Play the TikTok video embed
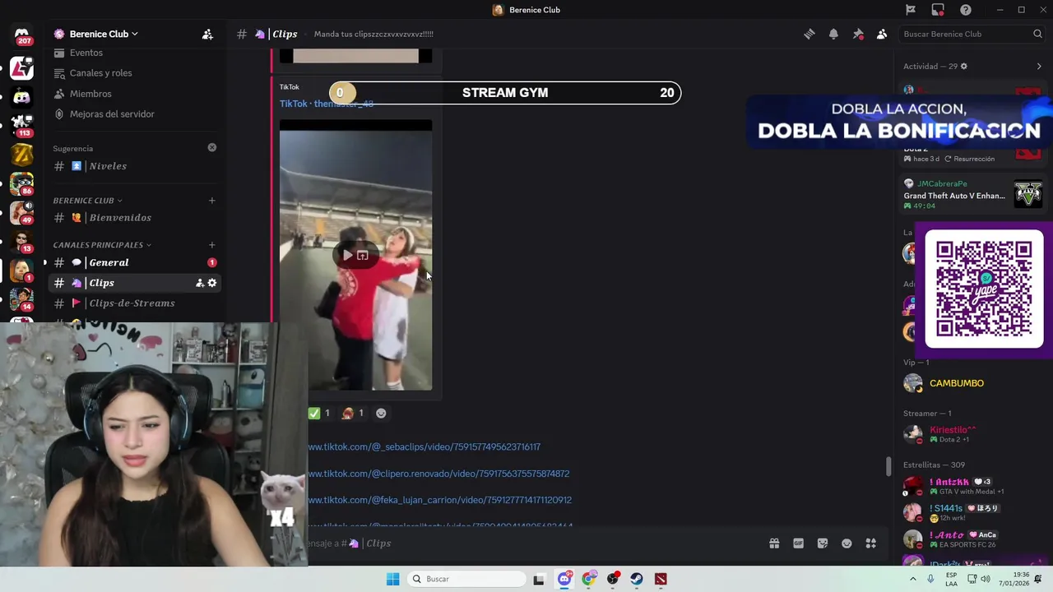 (348, 256)
